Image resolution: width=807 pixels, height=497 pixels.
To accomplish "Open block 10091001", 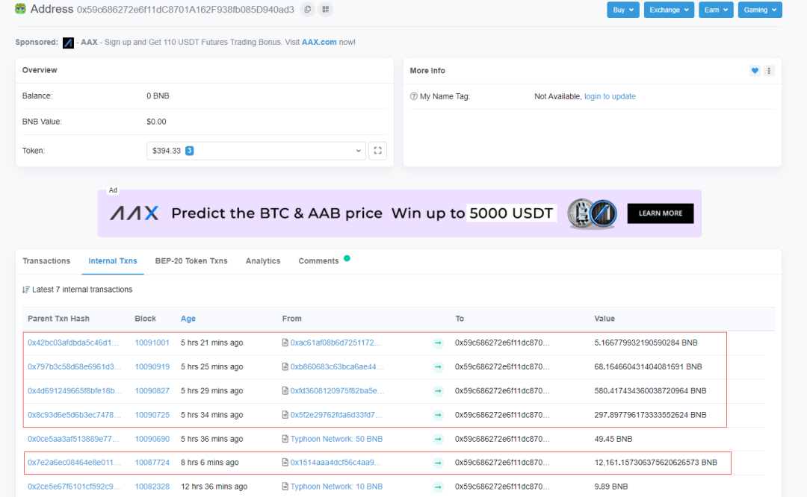I will tap(152, 343).
